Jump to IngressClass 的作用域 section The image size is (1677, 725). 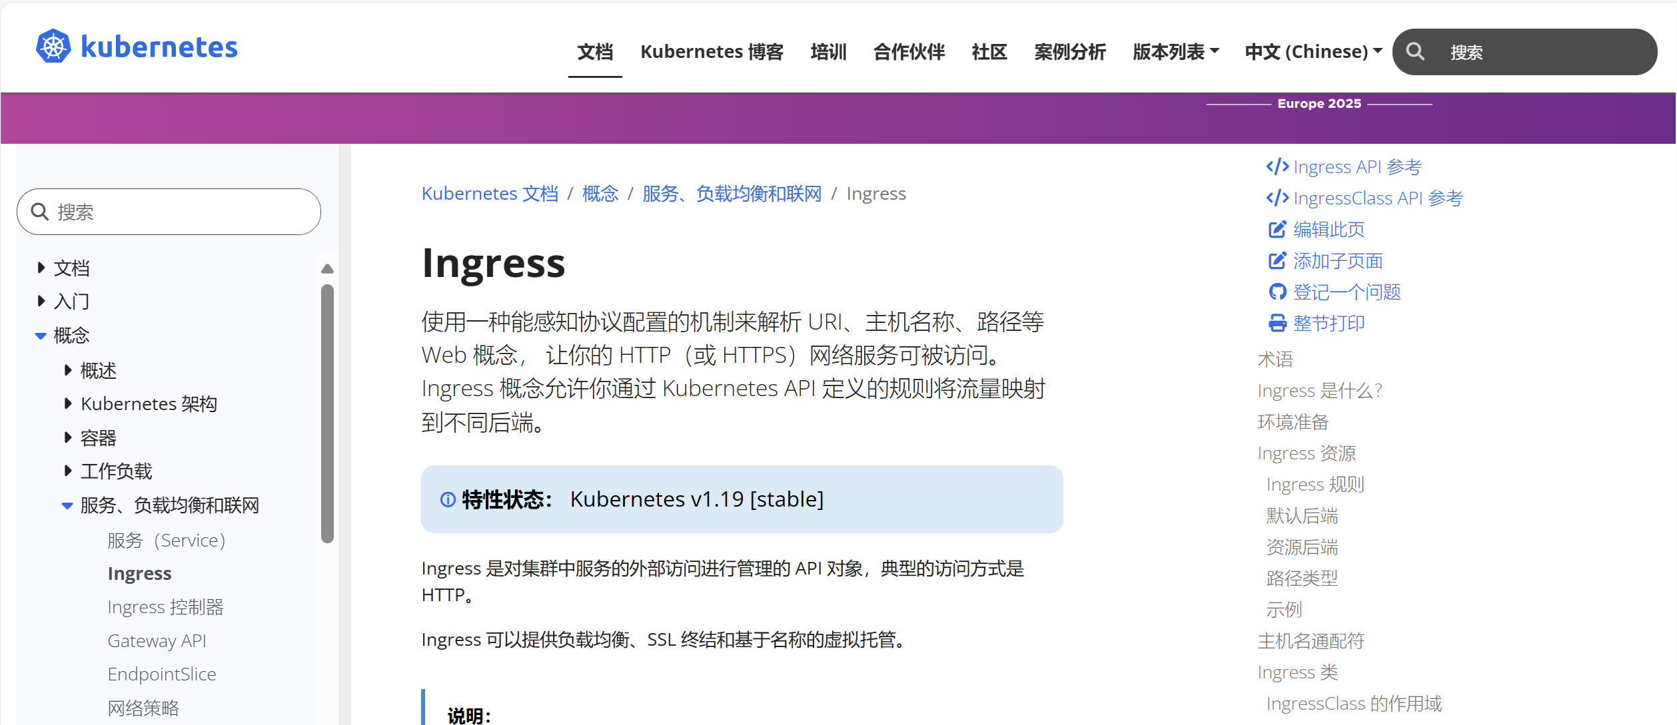[x=1354, y=703]
